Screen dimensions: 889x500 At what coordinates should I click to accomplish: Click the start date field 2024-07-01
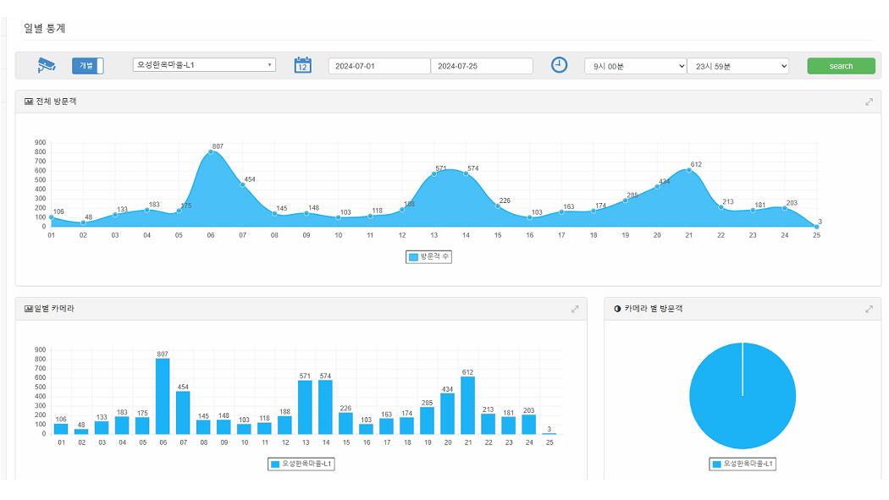tap(379, 66)
